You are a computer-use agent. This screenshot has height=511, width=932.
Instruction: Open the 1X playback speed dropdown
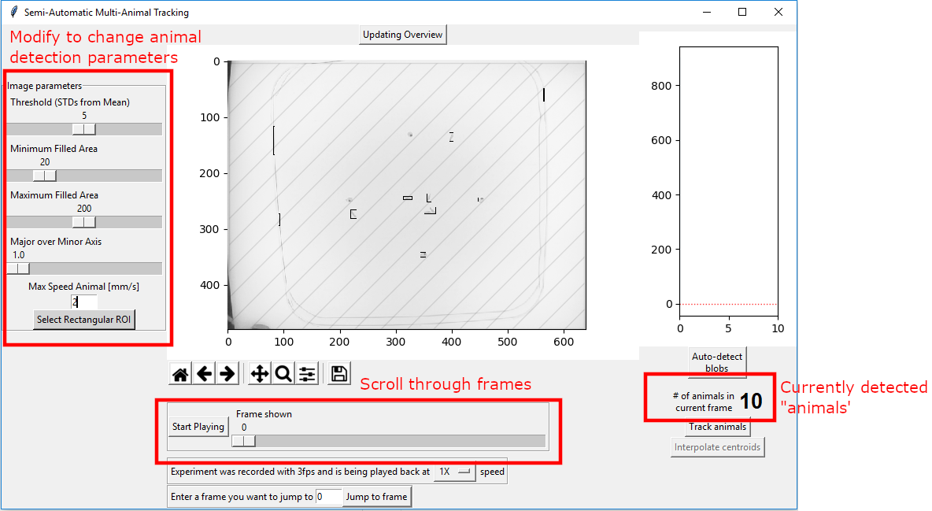454,472
